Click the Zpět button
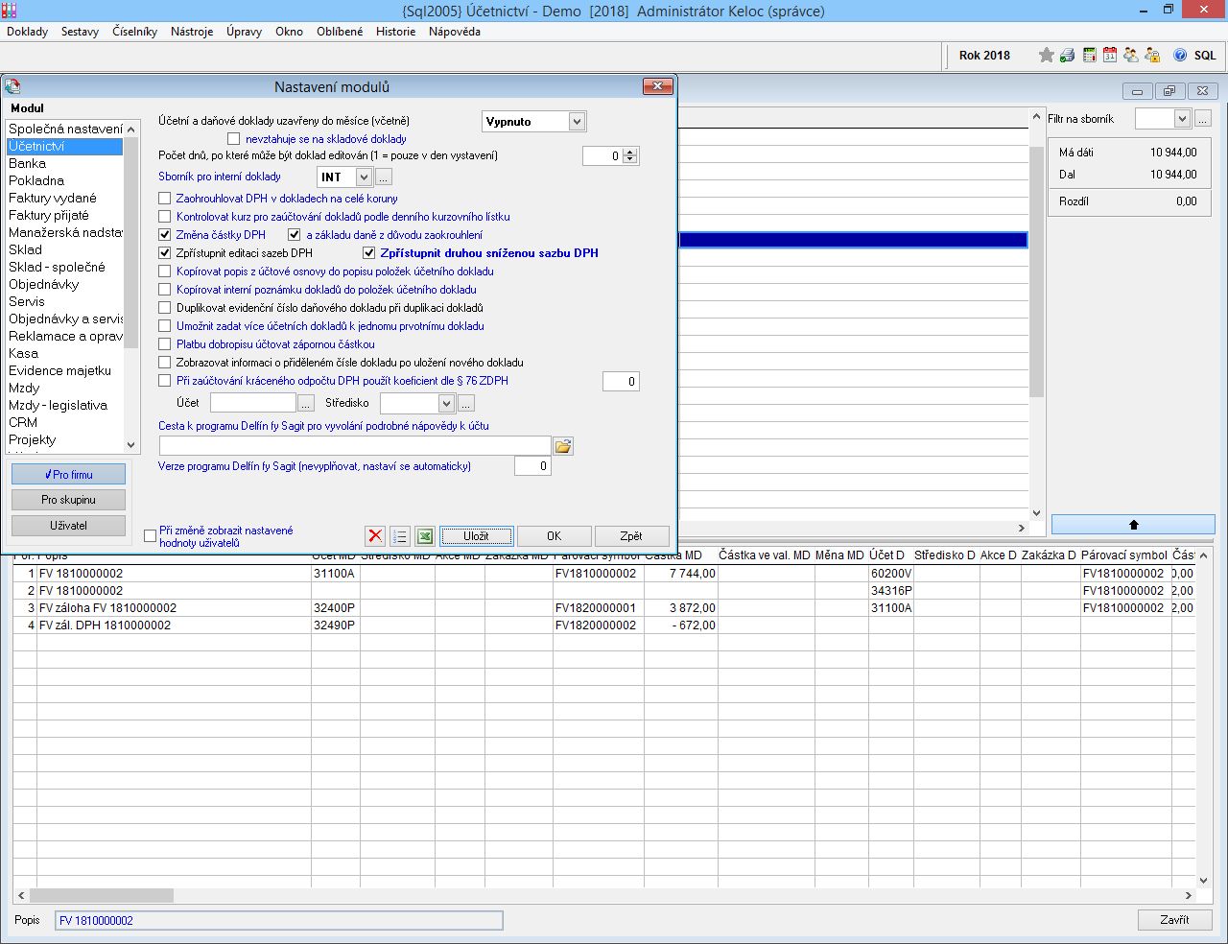The image size is (1228, 944). coord(631,536)
